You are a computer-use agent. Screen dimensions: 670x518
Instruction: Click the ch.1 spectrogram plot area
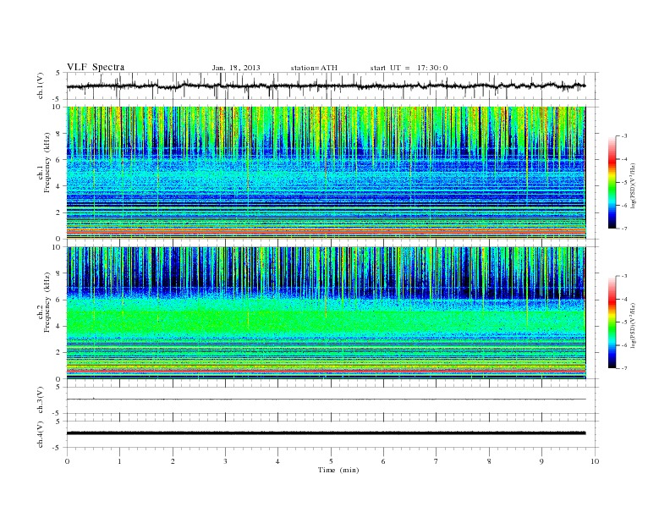(x=327, y=173)
